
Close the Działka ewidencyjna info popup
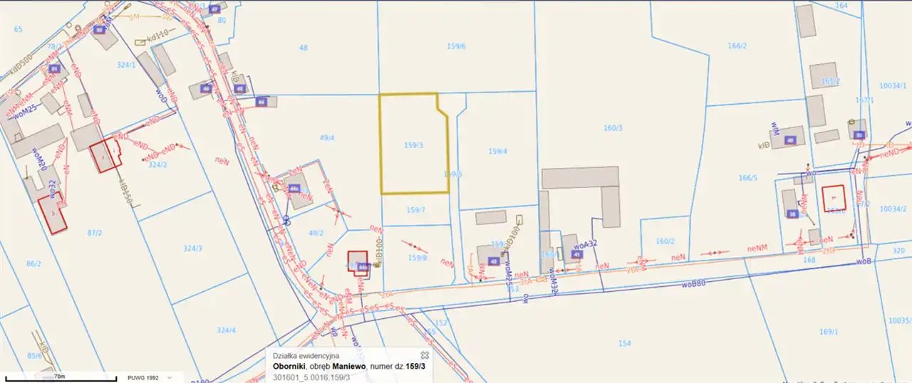[424, 355]
